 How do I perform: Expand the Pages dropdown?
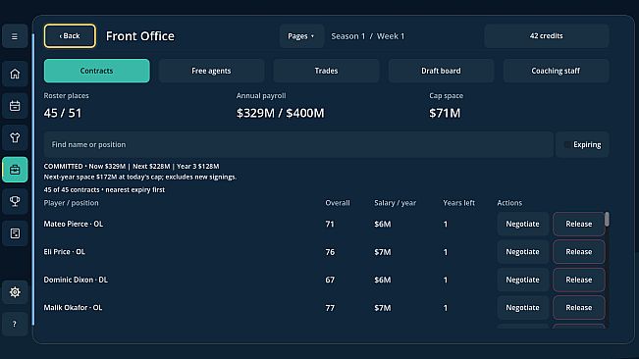301,36
